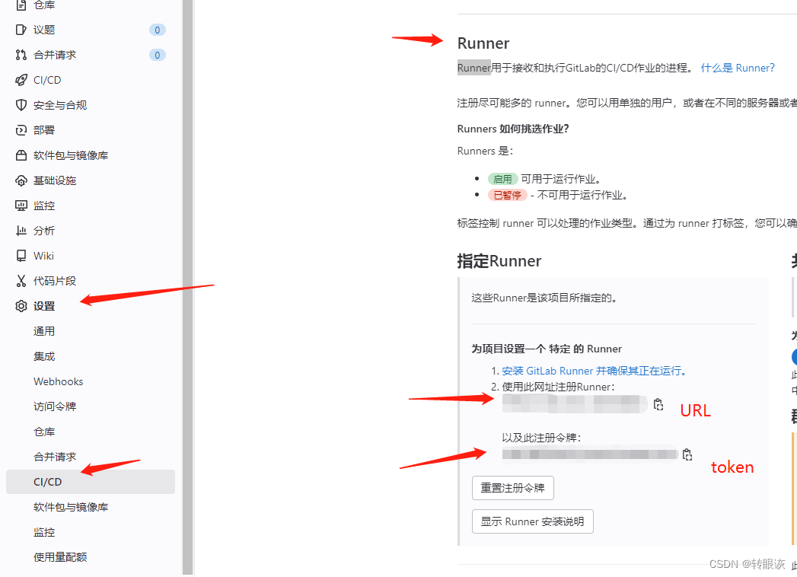
Task: Open the 集成 integrations settings item
Action: [44, 355]
